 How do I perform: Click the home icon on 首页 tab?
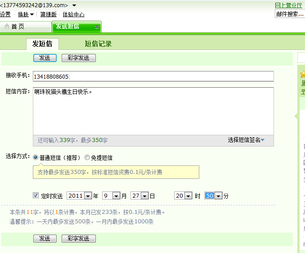7,26
